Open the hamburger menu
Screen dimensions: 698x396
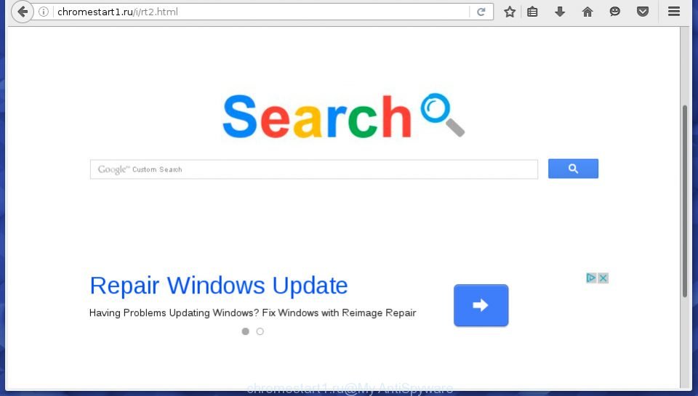pos(674,12)
